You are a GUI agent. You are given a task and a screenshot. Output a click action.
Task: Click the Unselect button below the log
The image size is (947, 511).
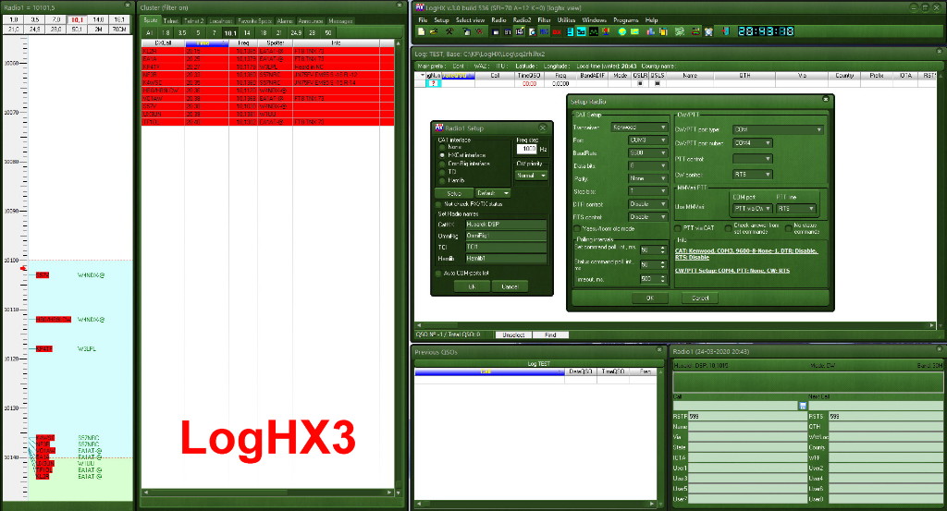[x=511, y=335]
